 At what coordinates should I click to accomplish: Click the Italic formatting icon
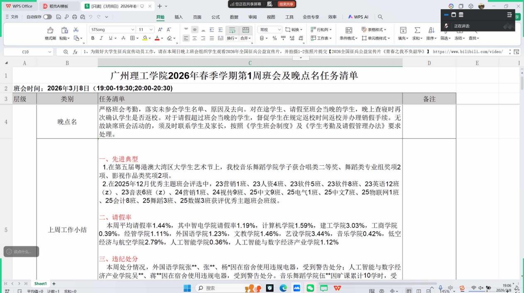[x=102, y=38]
